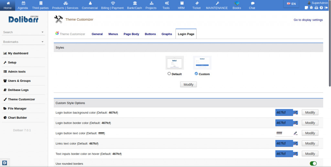Switch to the Page Body tab
Image resolution: width=331 pixels, height=167 pixels.
(x=131, y=34)
